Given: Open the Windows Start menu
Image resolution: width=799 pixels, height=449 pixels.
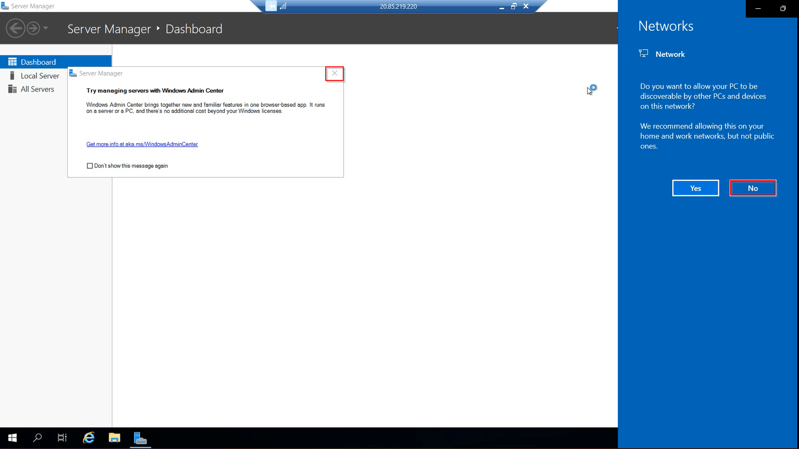Looking at the screenshot, I should point(12,438).
